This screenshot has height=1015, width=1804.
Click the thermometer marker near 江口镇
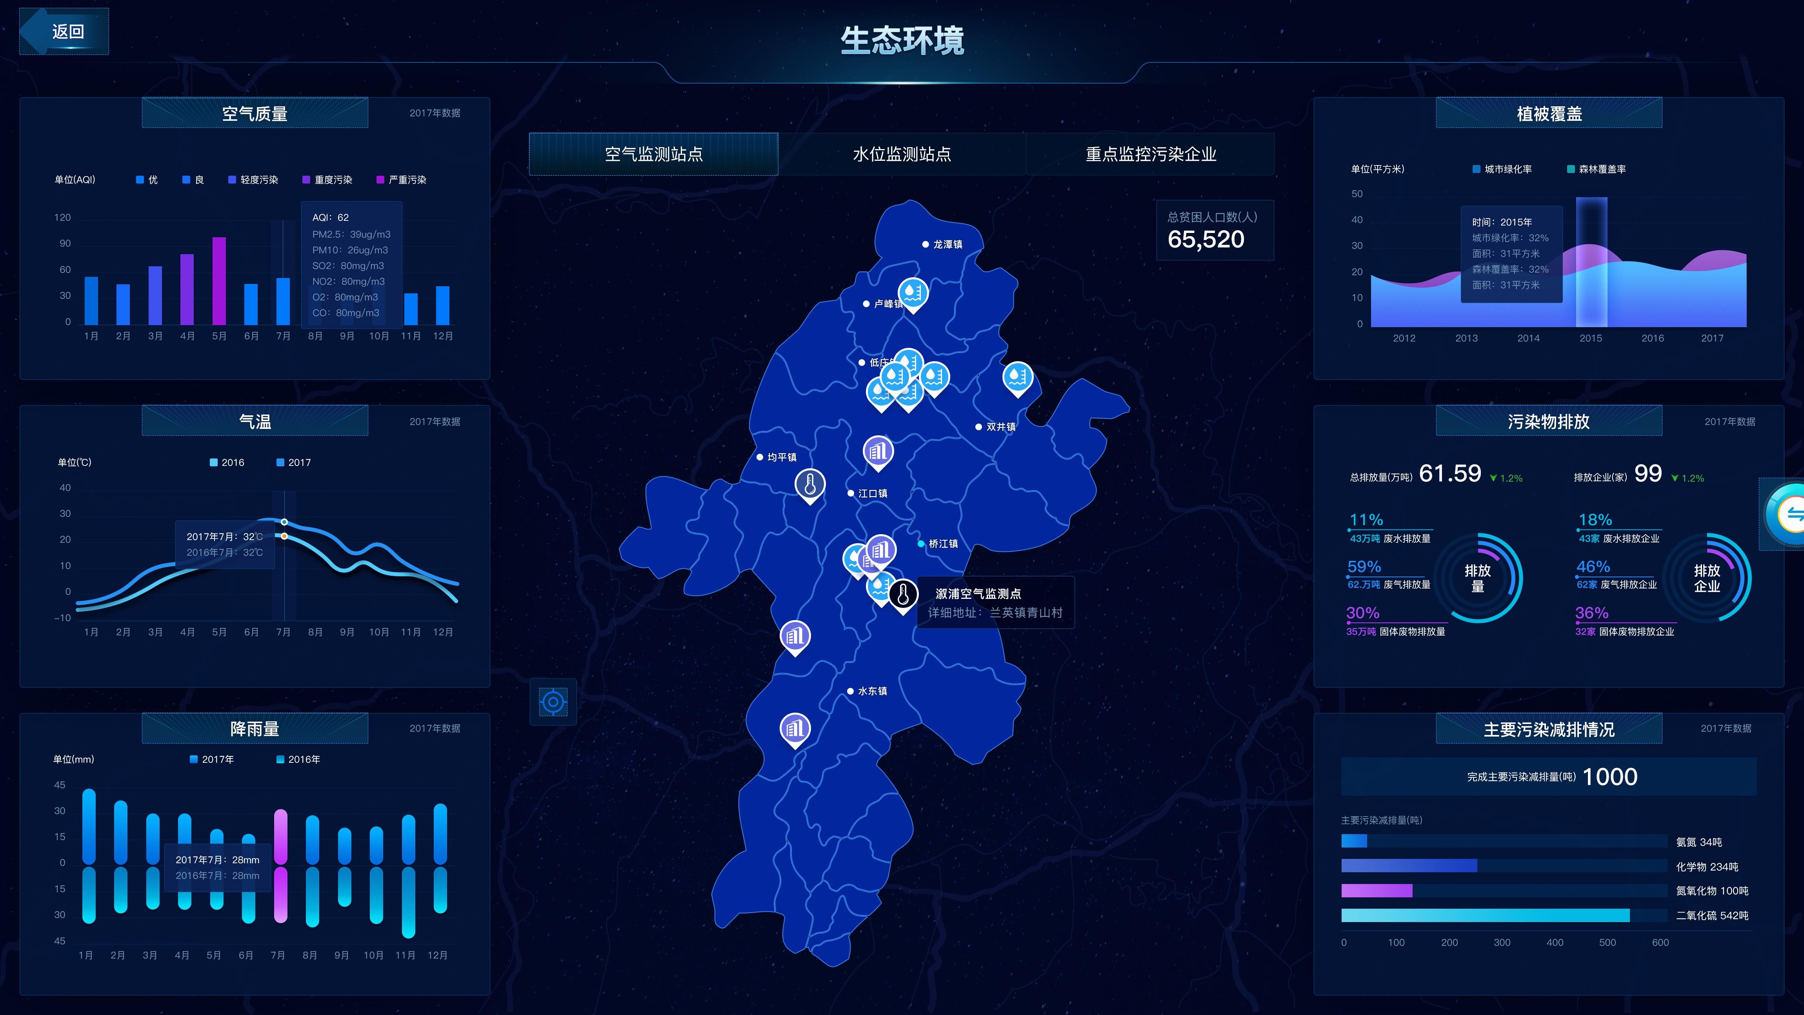point(809,484)
